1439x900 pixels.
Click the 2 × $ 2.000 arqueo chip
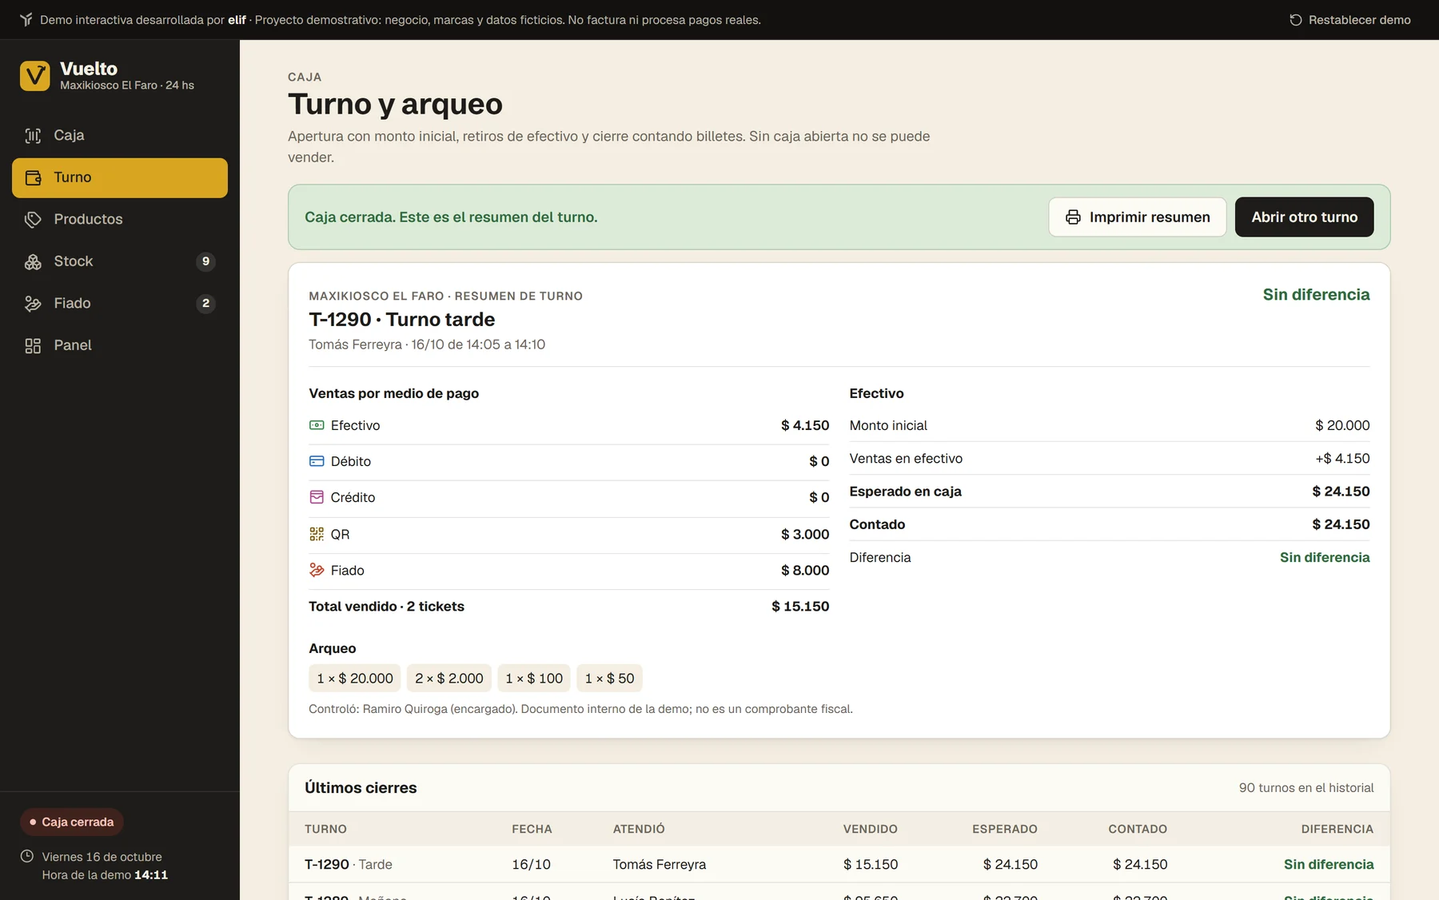[449, 679]
